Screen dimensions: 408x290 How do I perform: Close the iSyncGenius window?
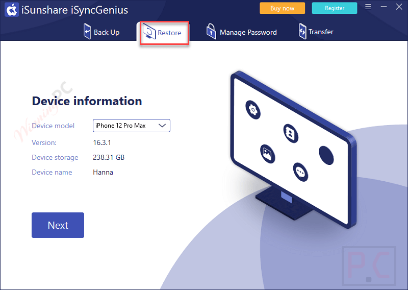[399, 7]
